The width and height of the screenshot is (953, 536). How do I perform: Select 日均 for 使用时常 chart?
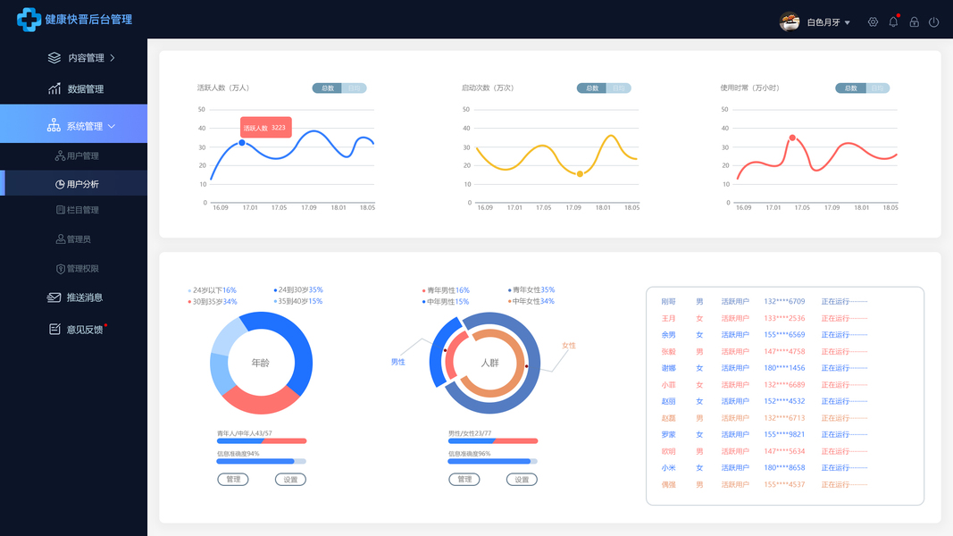(x=877, y=88)
